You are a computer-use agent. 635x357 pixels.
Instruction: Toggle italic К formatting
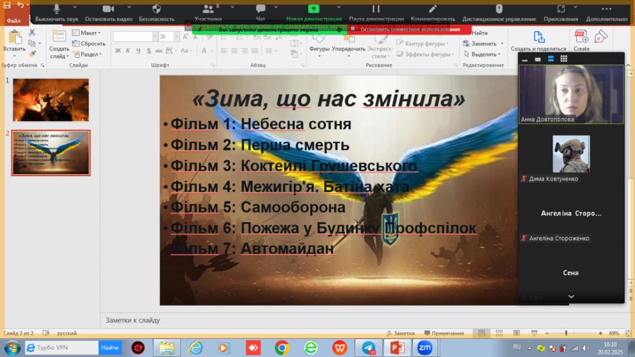(128, 51)
